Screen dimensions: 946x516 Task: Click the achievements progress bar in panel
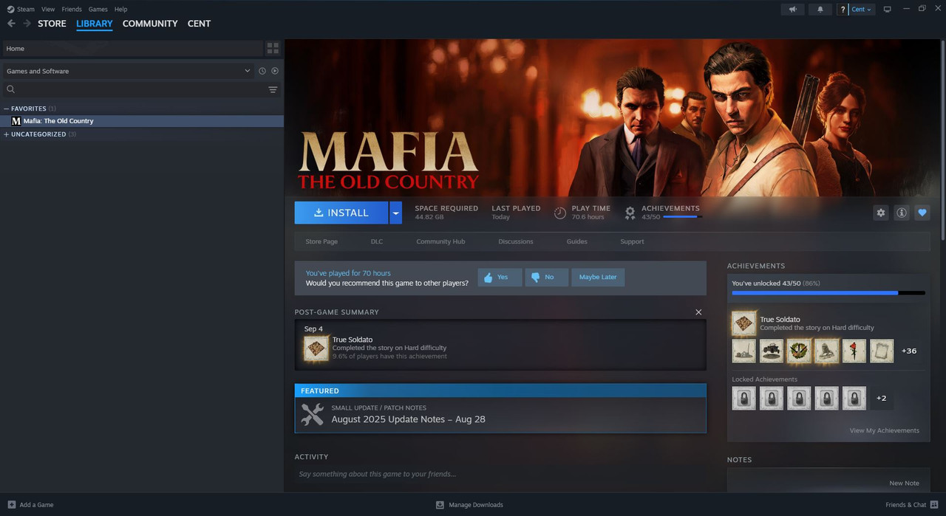tap(828, 293)
